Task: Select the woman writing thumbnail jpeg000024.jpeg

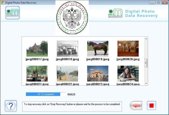Action: pyautogui.click(x=128, y=74)
